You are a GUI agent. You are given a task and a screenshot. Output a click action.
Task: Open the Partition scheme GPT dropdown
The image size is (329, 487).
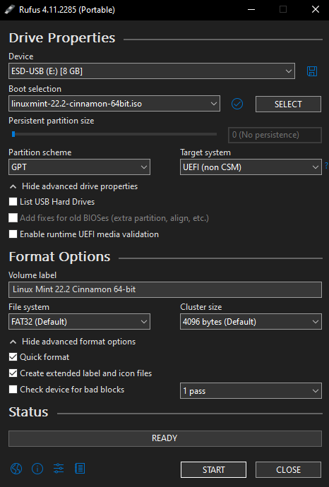pos(79,167)
